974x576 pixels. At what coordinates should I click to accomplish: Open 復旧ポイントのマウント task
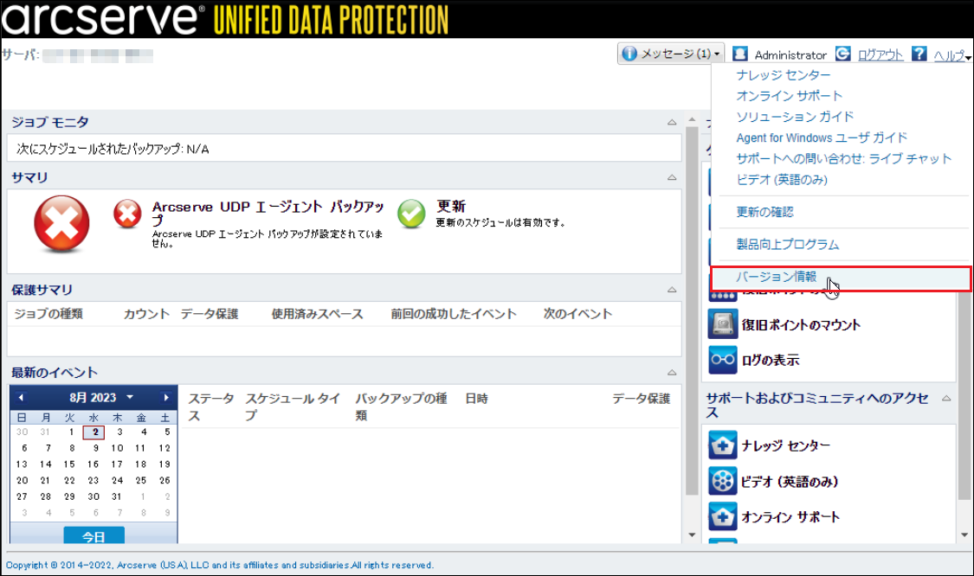point(801,325)
